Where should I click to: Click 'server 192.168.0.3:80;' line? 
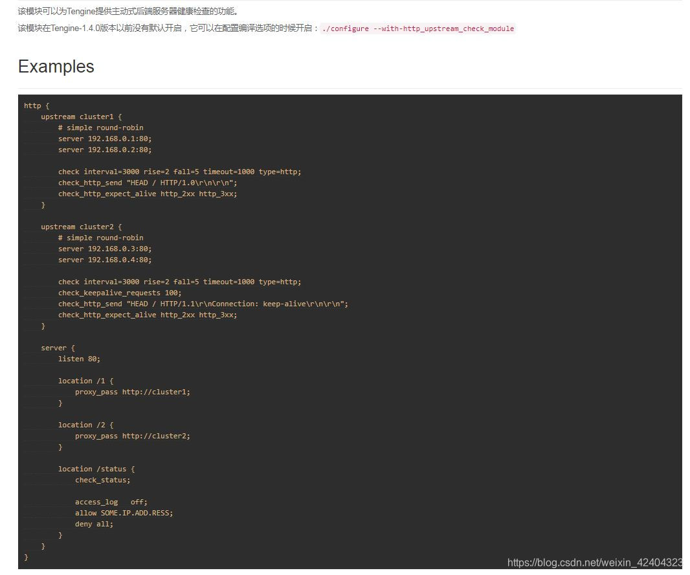coord(105,249)
